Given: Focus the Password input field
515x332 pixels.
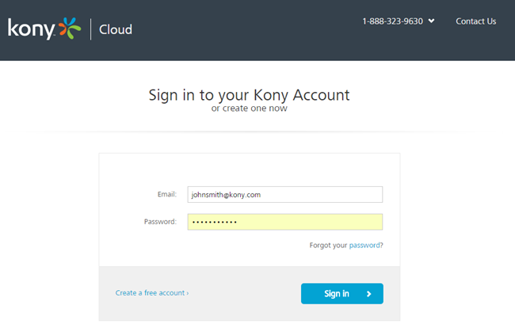Looking at the screenshot, I should (284, 222).
